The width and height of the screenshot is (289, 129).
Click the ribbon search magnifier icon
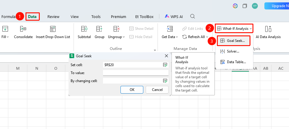click(x=193, y=16)
